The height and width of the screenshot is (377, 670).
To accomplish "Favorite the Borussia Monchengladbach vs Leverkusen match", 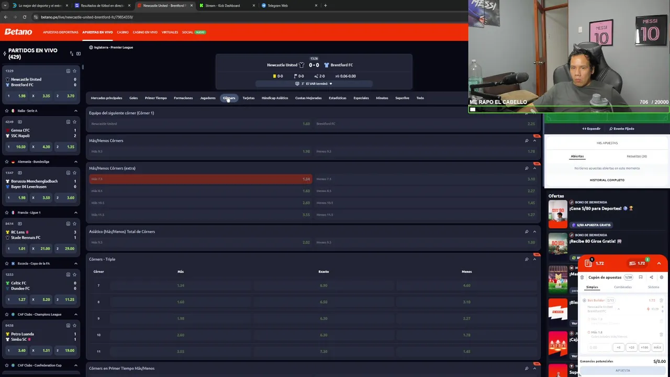I will pyautogui.click(x=75, y=172).
